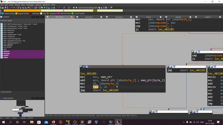Open Windows Start menu
This screenshot has height=125, width=223.
(3, 122)
